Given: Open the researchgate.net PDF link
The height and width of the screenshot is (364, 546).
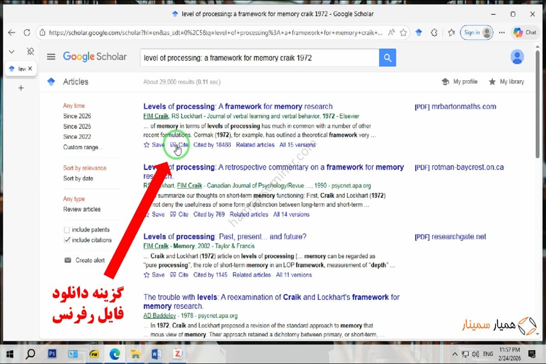Looking at the screenshot, I should (x=450, y=237).
